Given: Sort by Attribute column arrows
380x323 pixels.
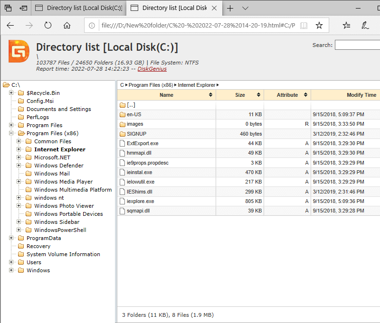Looking at the screenshot, I should (x=305, y=95).
